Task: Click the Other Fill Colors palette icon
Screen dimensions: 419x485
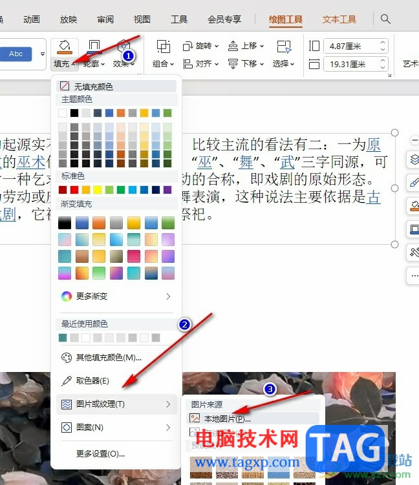Action: [x=67, y=358]
